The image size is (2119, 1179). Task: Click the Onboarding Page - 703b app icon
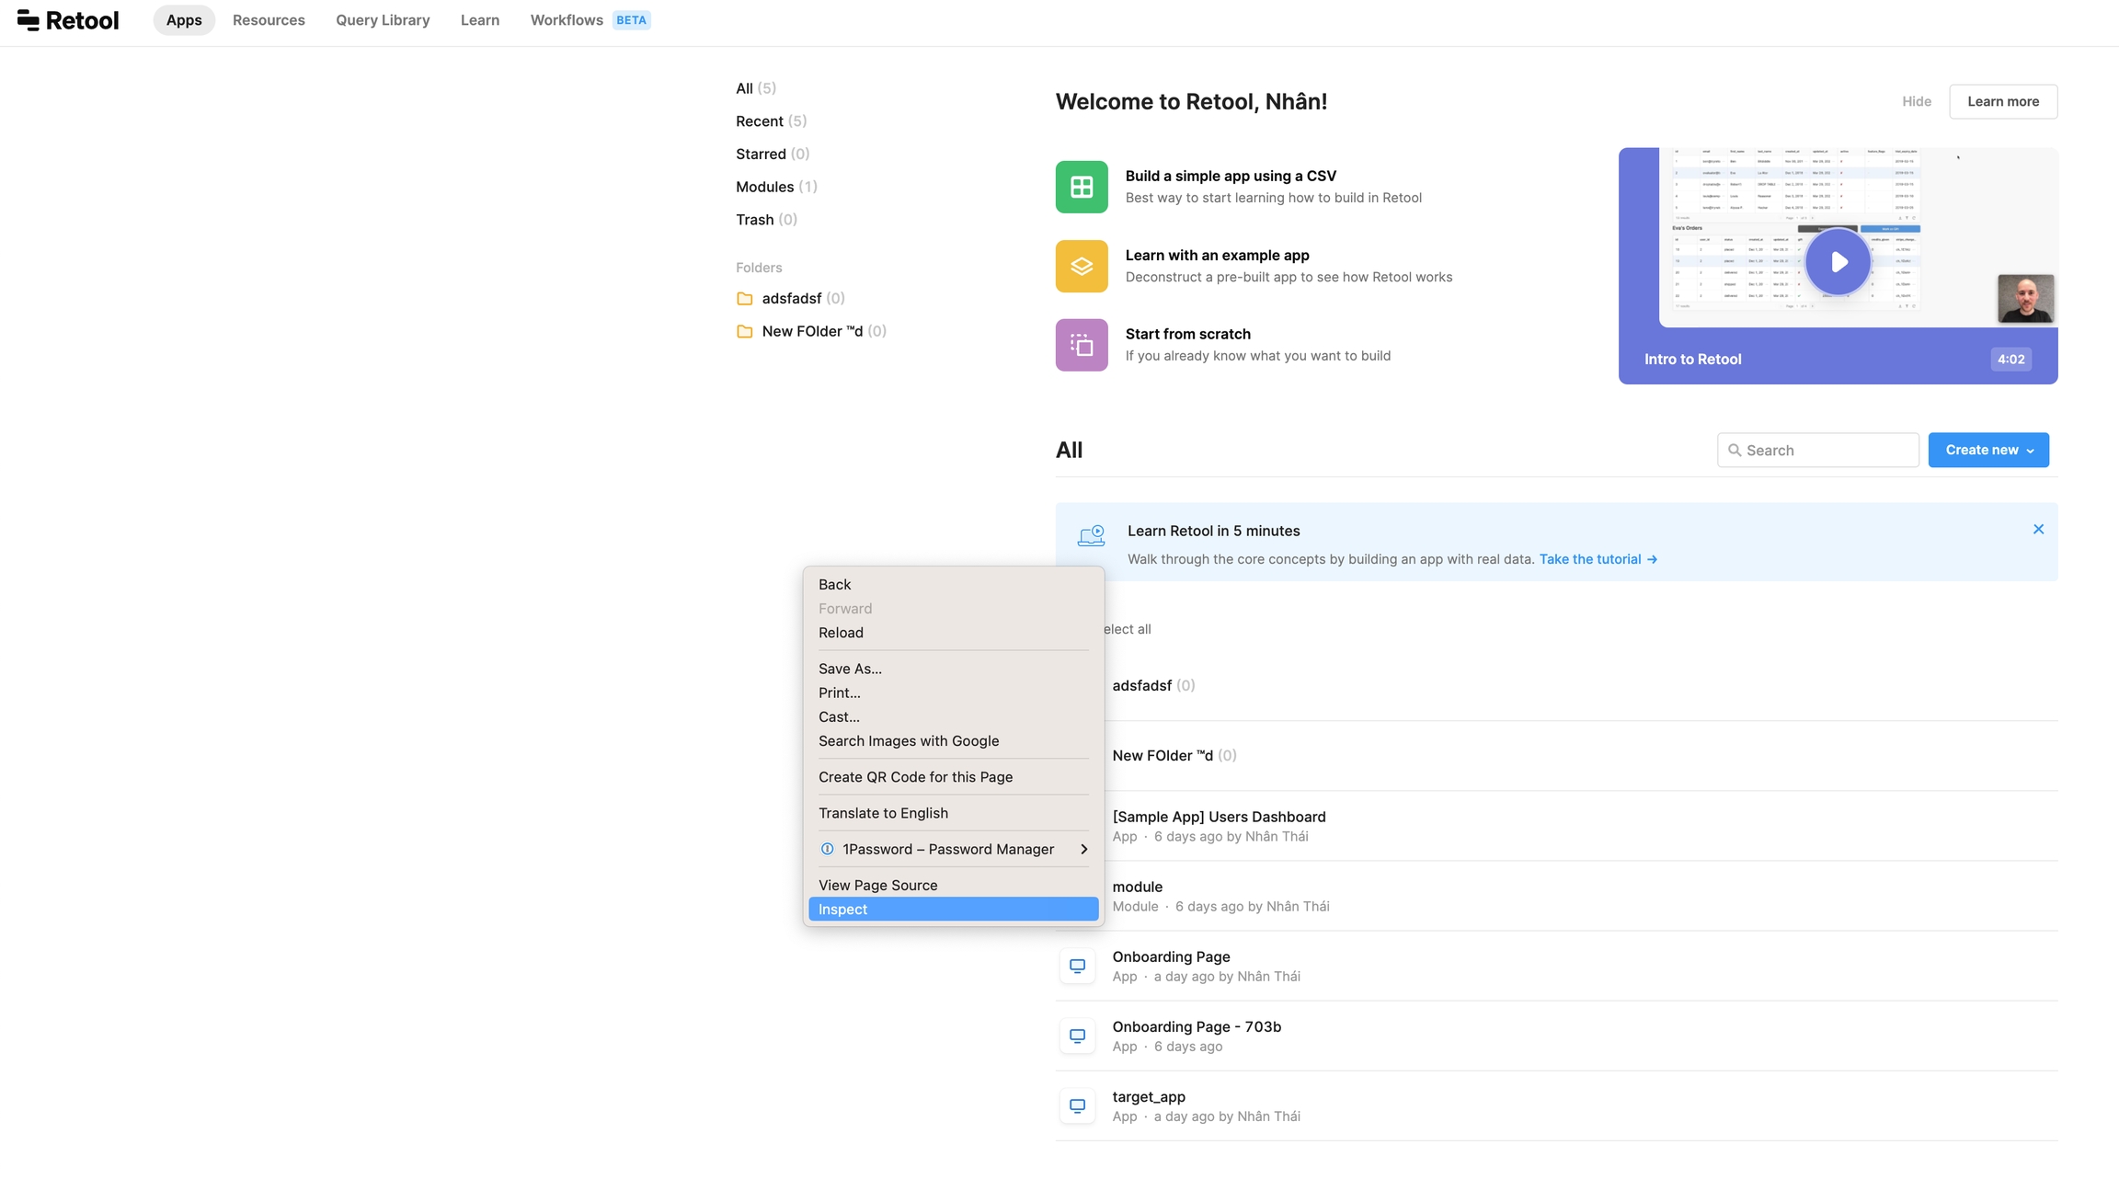click(x=1077, y=1036)
